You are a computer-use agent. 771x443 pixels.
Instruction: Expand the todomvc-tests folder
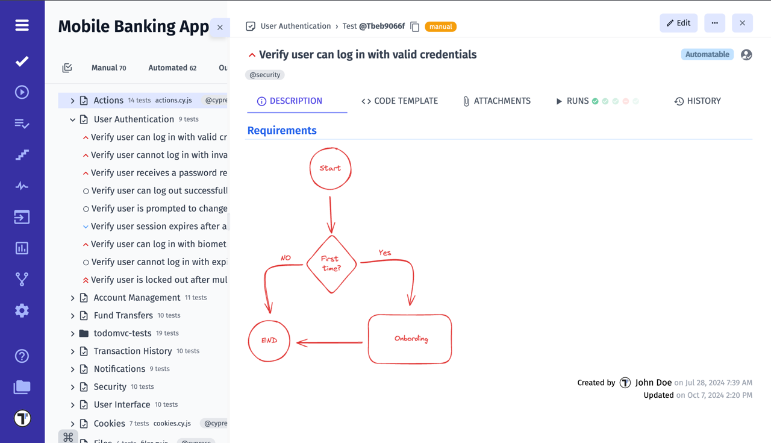pos(72,333)
